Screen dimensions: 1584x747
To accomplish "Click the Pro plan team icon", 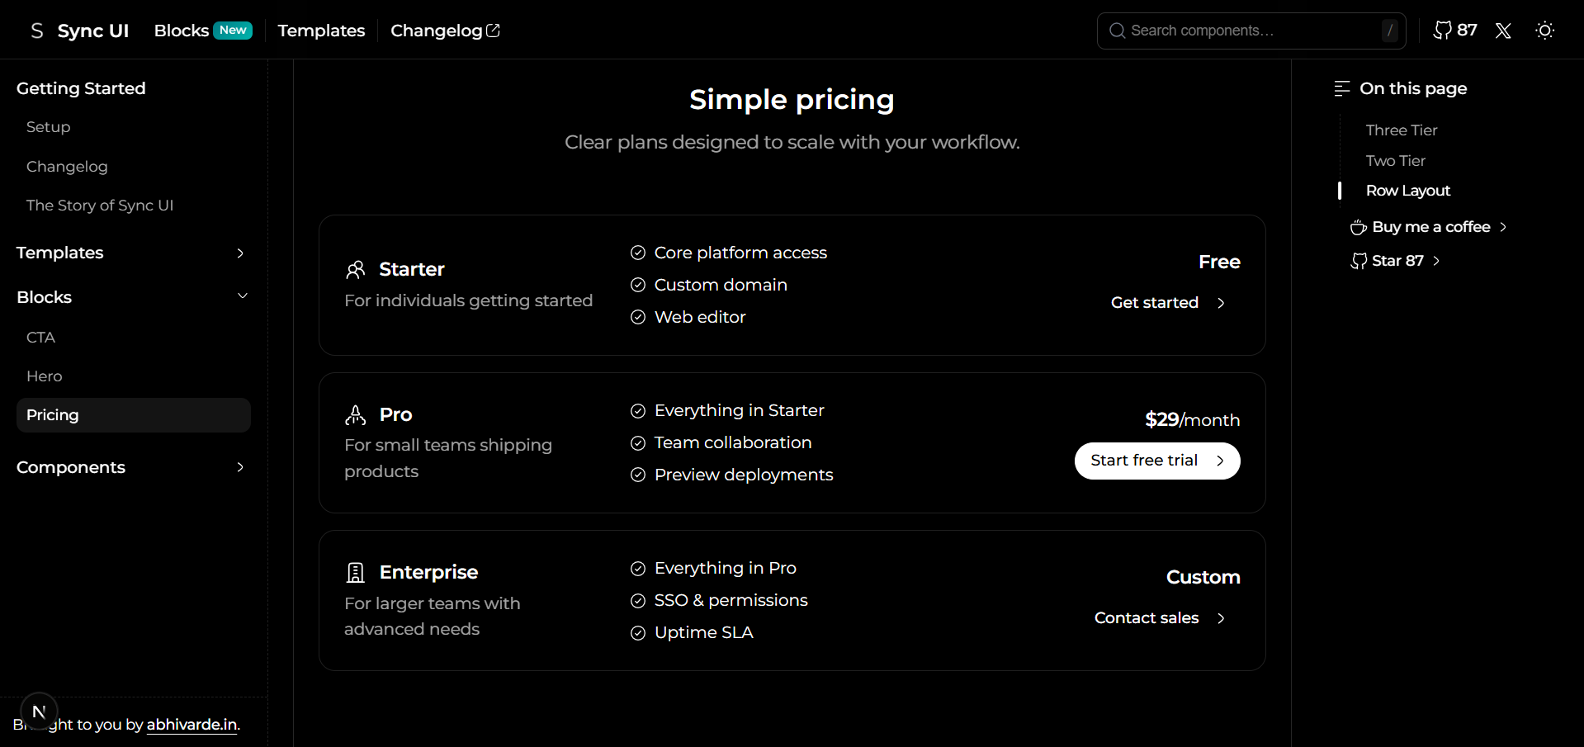I will coord(356,414).
